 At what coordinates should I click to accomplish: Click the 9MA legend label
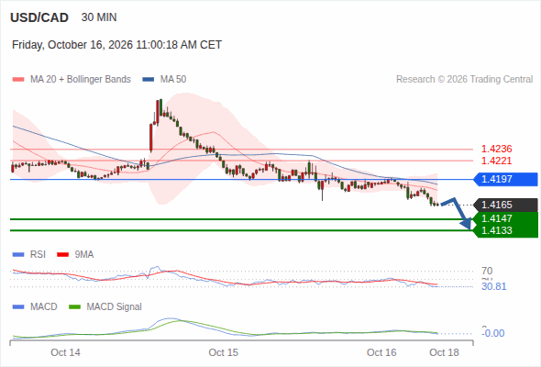coord(84,254)
